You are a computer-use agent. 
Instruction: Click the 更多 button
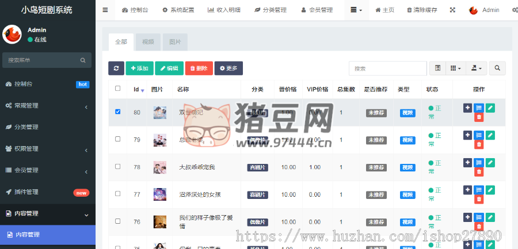tap(228, 68)
